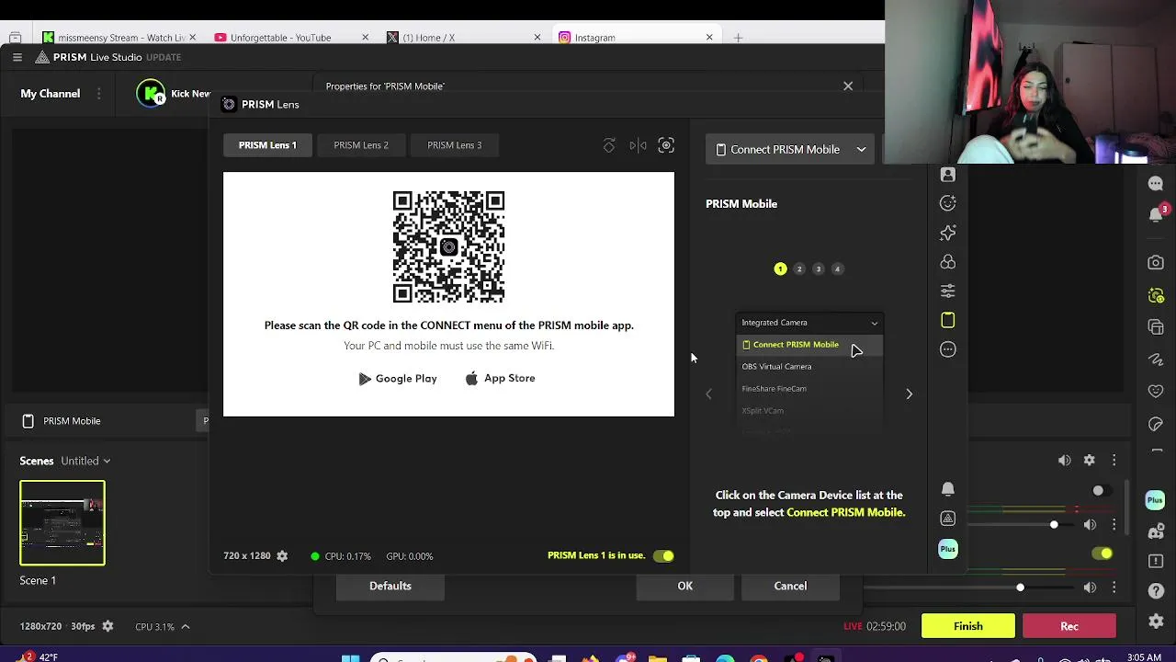Click the highlighted add camera source icon
The height and width of the screenshot is (662, 1176).
pos(1156,295)
